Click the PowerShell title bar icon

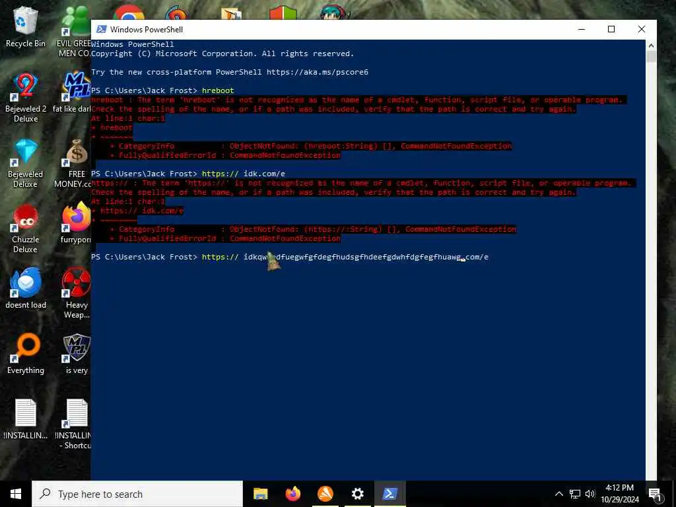[101, 29]
